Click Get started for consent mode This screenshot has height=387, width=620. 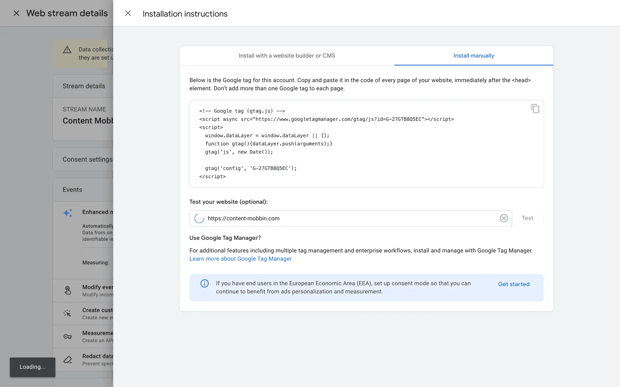click(x=513, y=284)
